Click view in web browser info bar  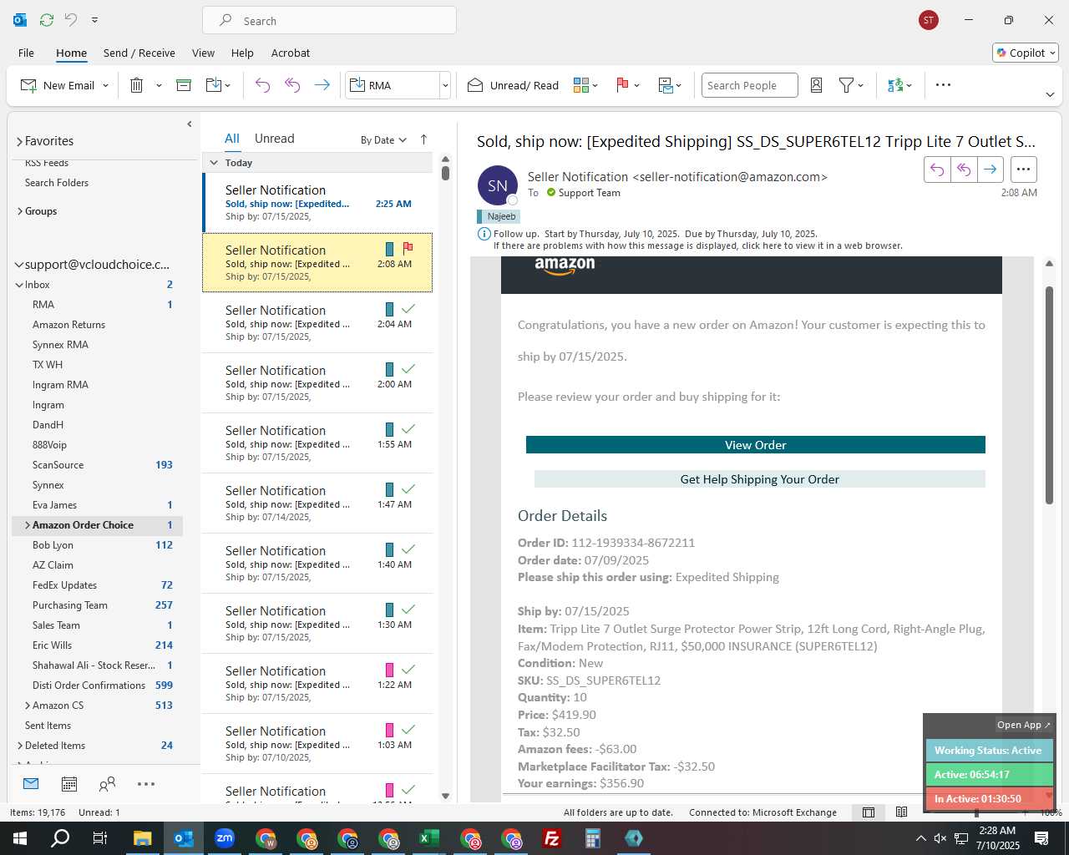(x=697, y=245)
